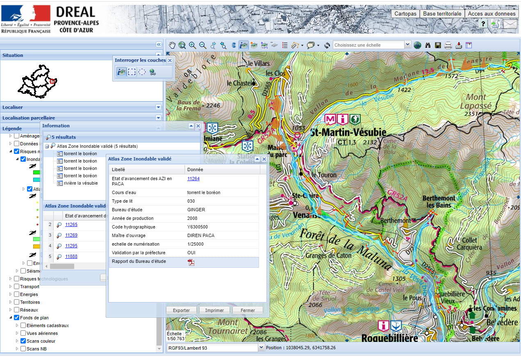Open the scale selection dropdown
Image resolution: width=521 pixels, height=357 pixels.
tap(407, 45)
